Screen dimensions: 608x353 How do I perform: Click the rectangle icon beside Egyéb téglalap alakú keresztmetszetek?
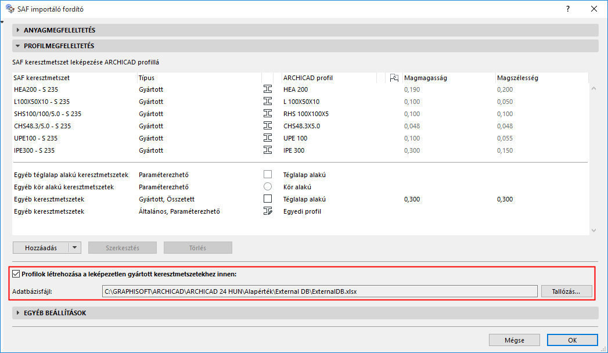[x=268, y=174]
